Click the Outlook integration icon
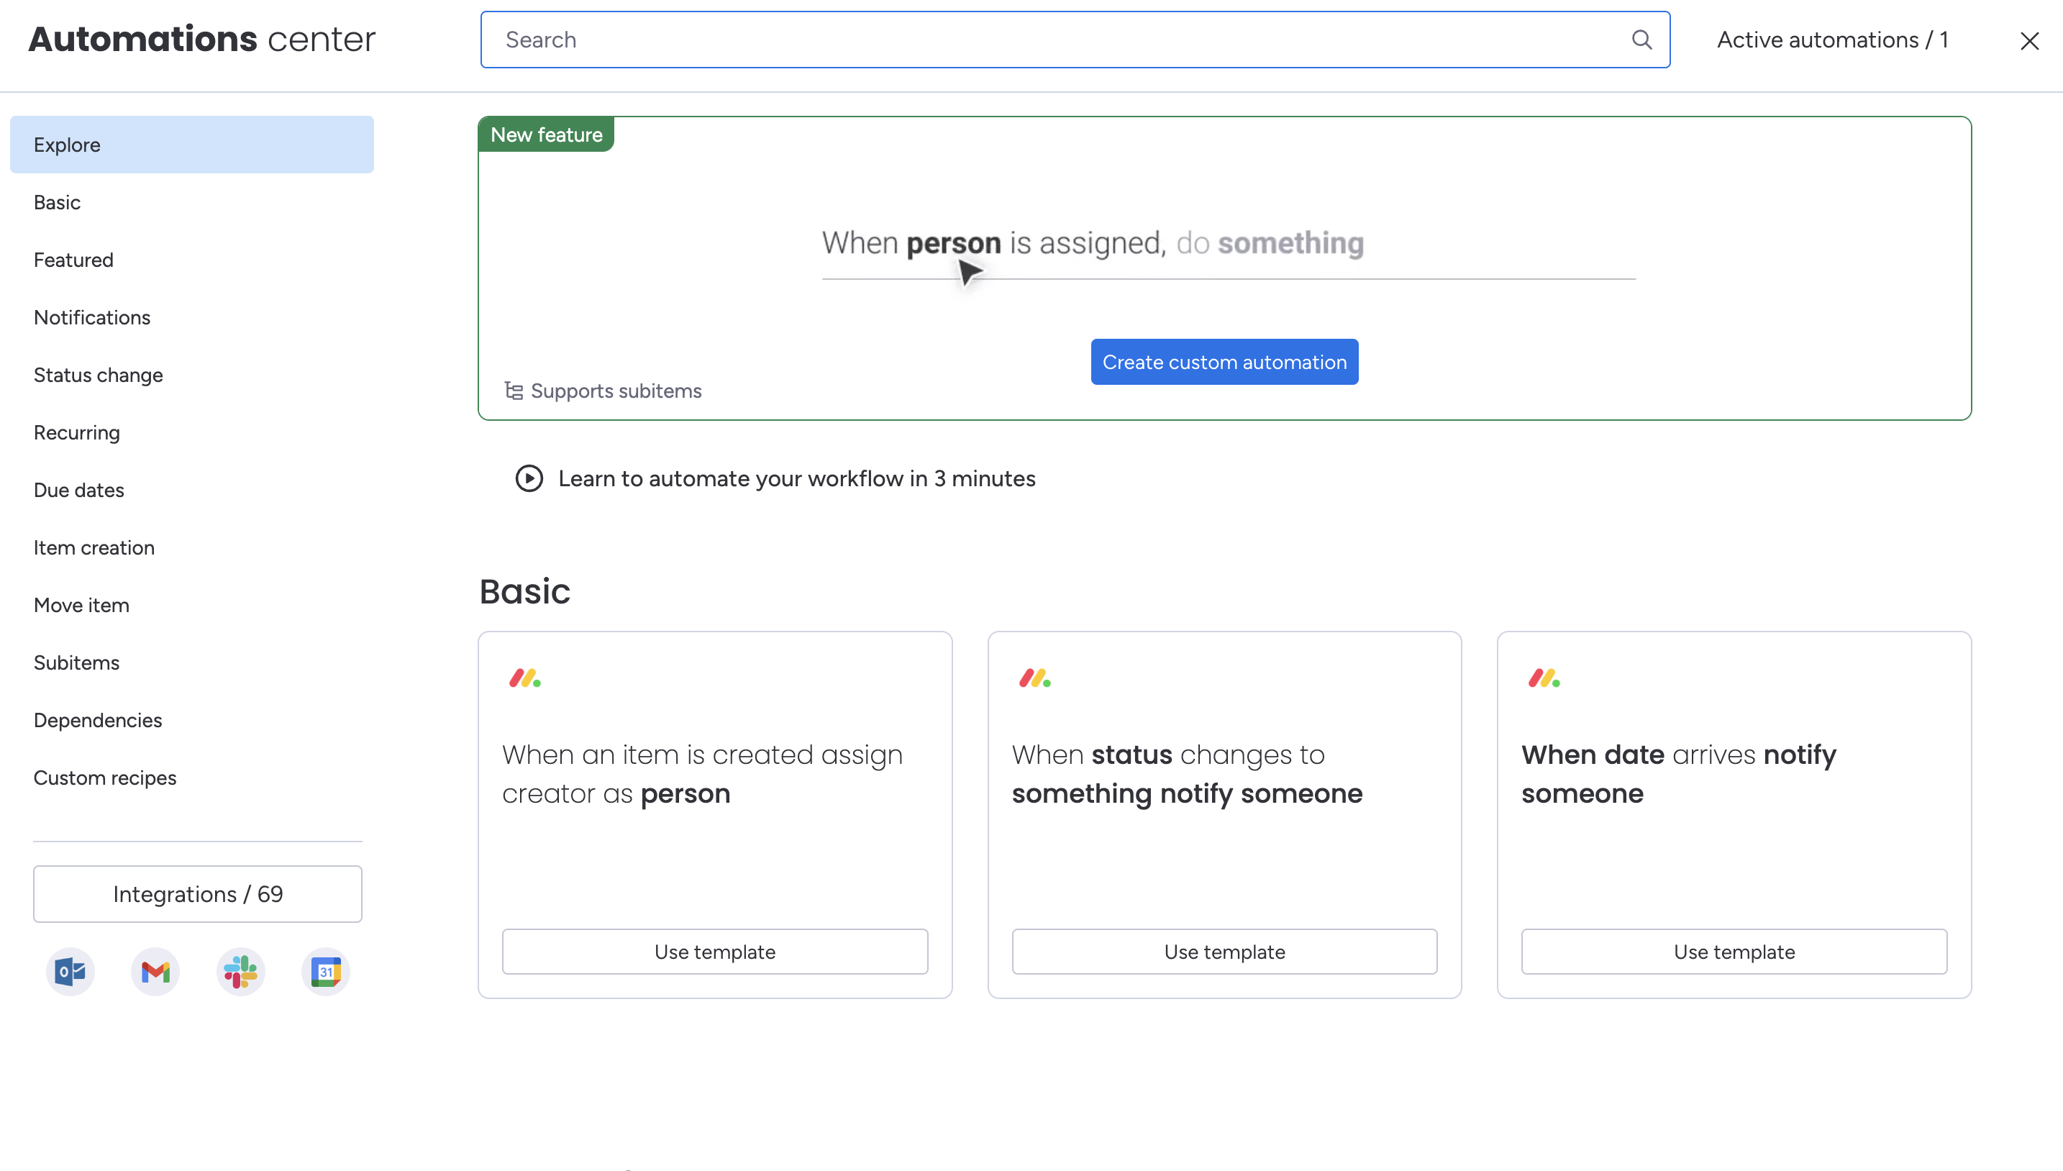The image size is (2063, 1171). tap(70, 971)
